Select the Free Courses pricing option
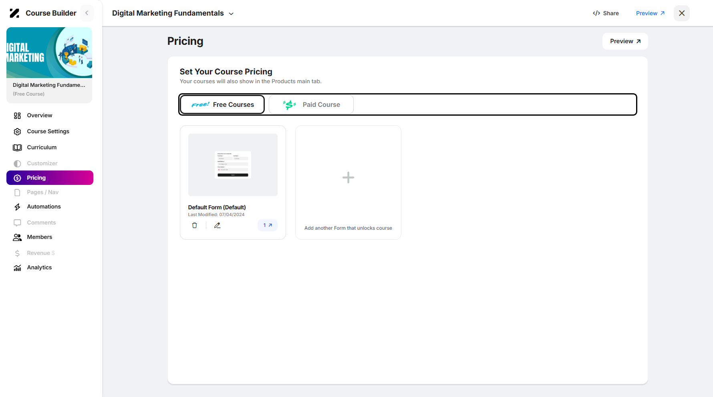The width and height of the screenshot is (713, 397). (x=222, y=104)
